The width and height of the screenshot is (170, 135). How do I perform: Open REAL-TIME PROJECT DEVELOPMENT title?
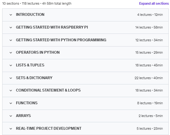pos(49,128)
